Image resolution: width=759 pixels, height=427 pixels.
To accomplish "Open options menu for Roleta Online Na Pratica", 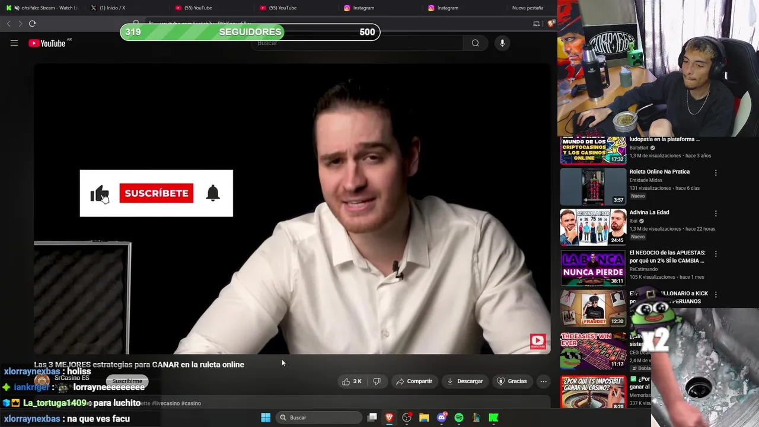I will tap(716, 173).
